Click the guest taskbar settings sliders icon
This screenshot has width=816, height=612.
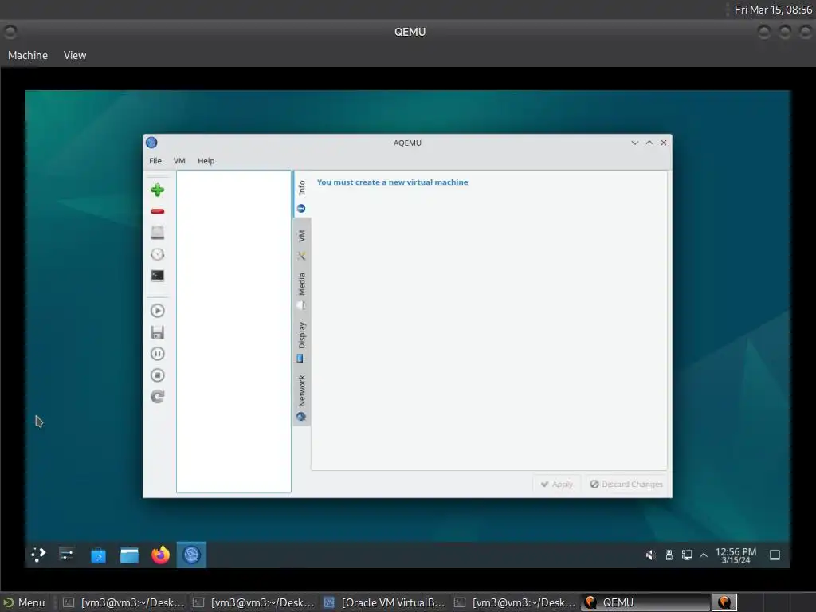point(67,555)
